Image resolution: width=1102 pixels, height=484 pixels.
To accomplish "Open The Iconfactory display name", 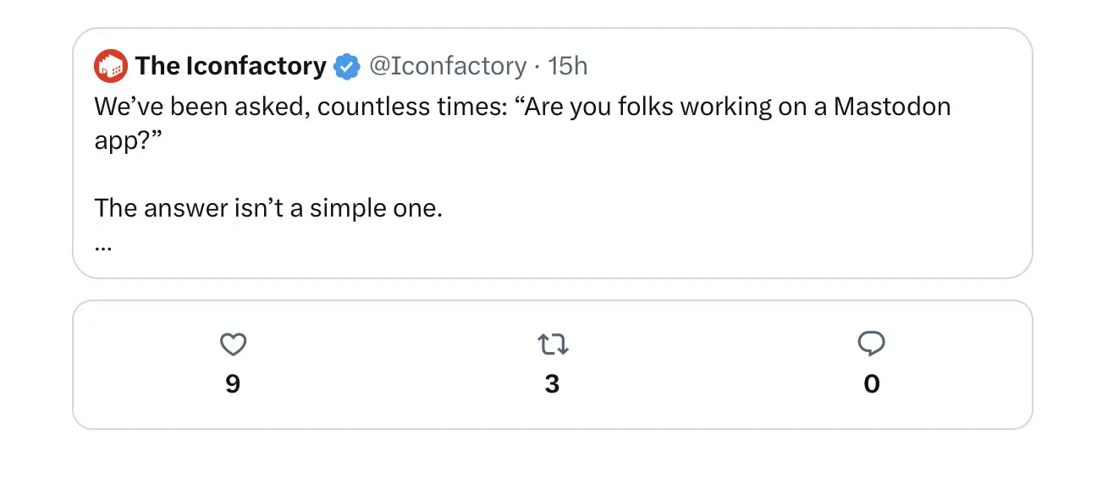I will pos(230,66).
